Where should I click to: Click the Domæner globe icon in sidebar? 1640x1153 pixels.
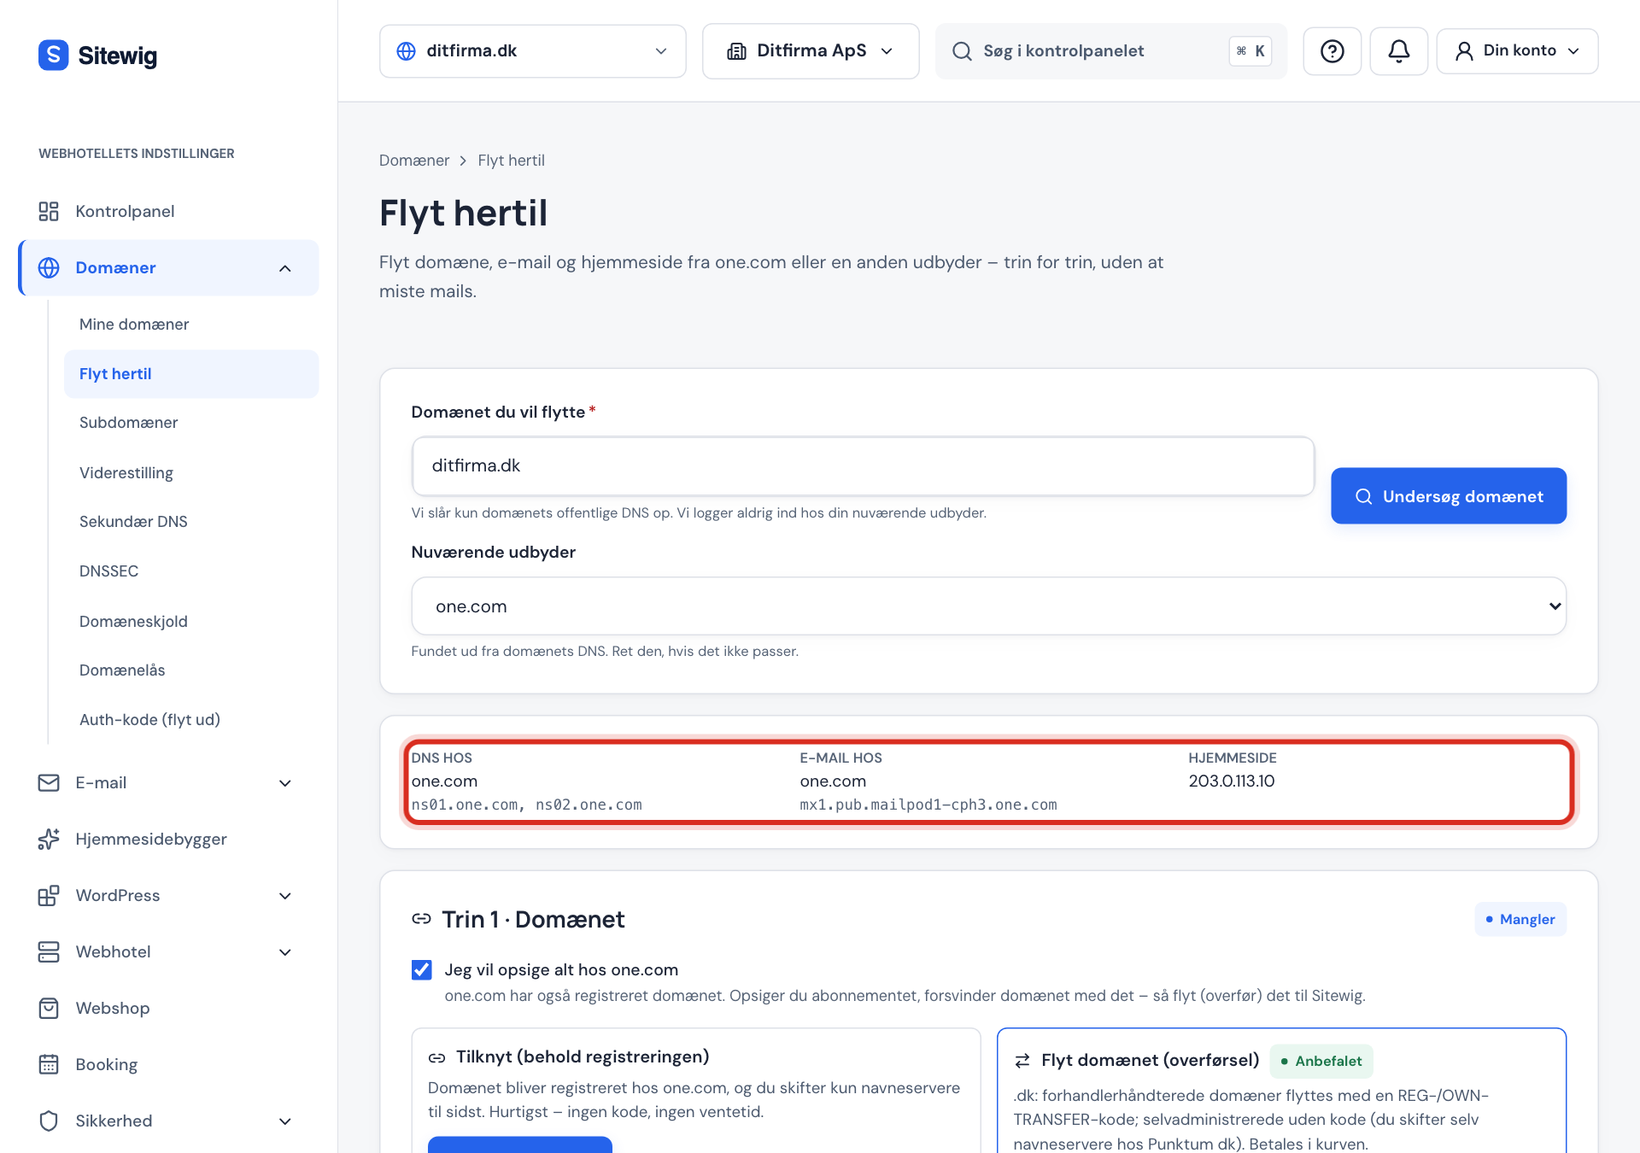tap(49, 267)
